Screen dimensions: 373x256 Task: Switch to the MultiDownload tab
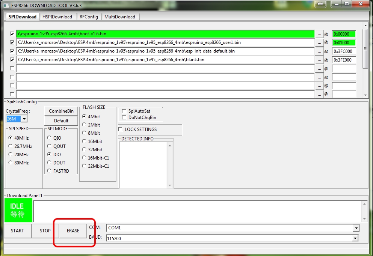point(120,17)
